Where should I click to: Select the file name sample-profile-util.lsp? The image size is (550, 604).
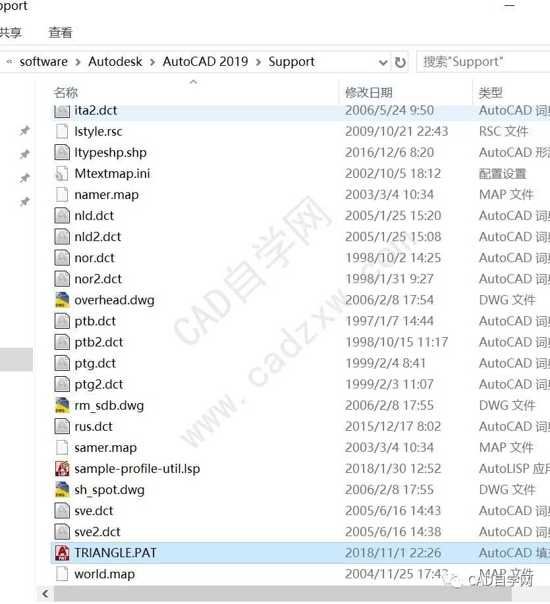137,469
